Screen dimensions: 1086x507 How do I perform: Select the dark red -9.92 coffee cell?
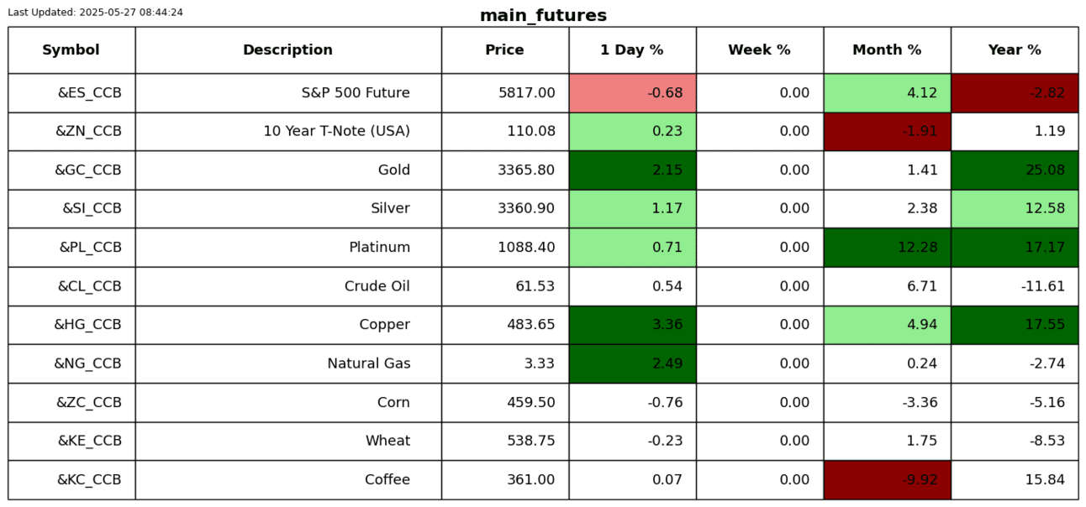coord(887,480)
